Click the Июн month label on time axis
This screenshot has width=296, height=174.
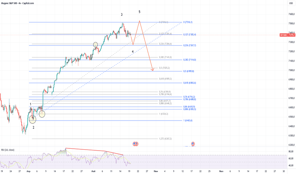(156, 171)
